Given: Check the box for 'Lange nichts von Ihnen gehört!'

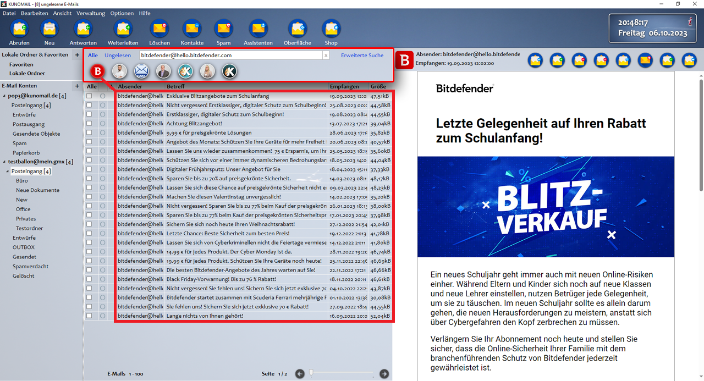Looking at the screenshot, I should pos(89,316).
